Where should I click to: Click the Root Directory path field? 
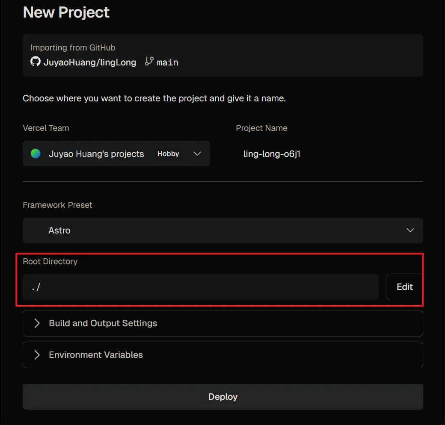pos(200,287)
